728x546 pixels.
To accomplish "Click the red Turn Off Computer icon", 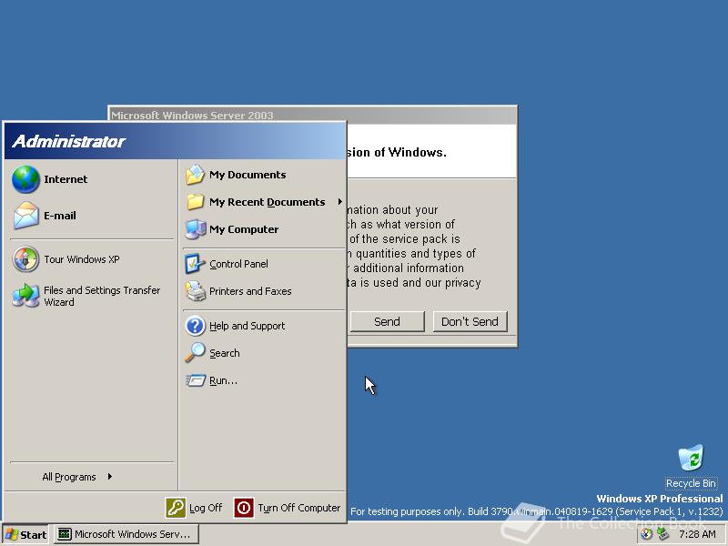I will pos(244,508).
